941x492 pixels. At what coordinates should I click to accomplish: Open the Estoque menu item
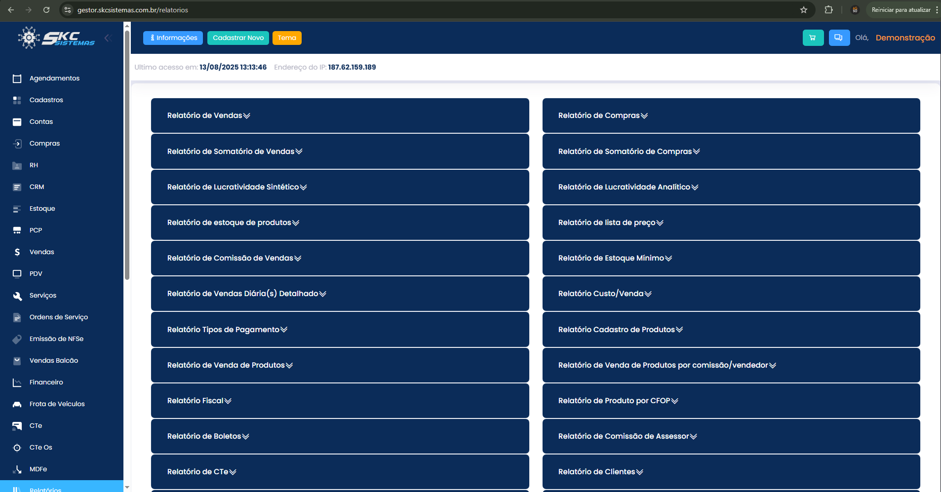pyautogui.click(x=42, y=209)
